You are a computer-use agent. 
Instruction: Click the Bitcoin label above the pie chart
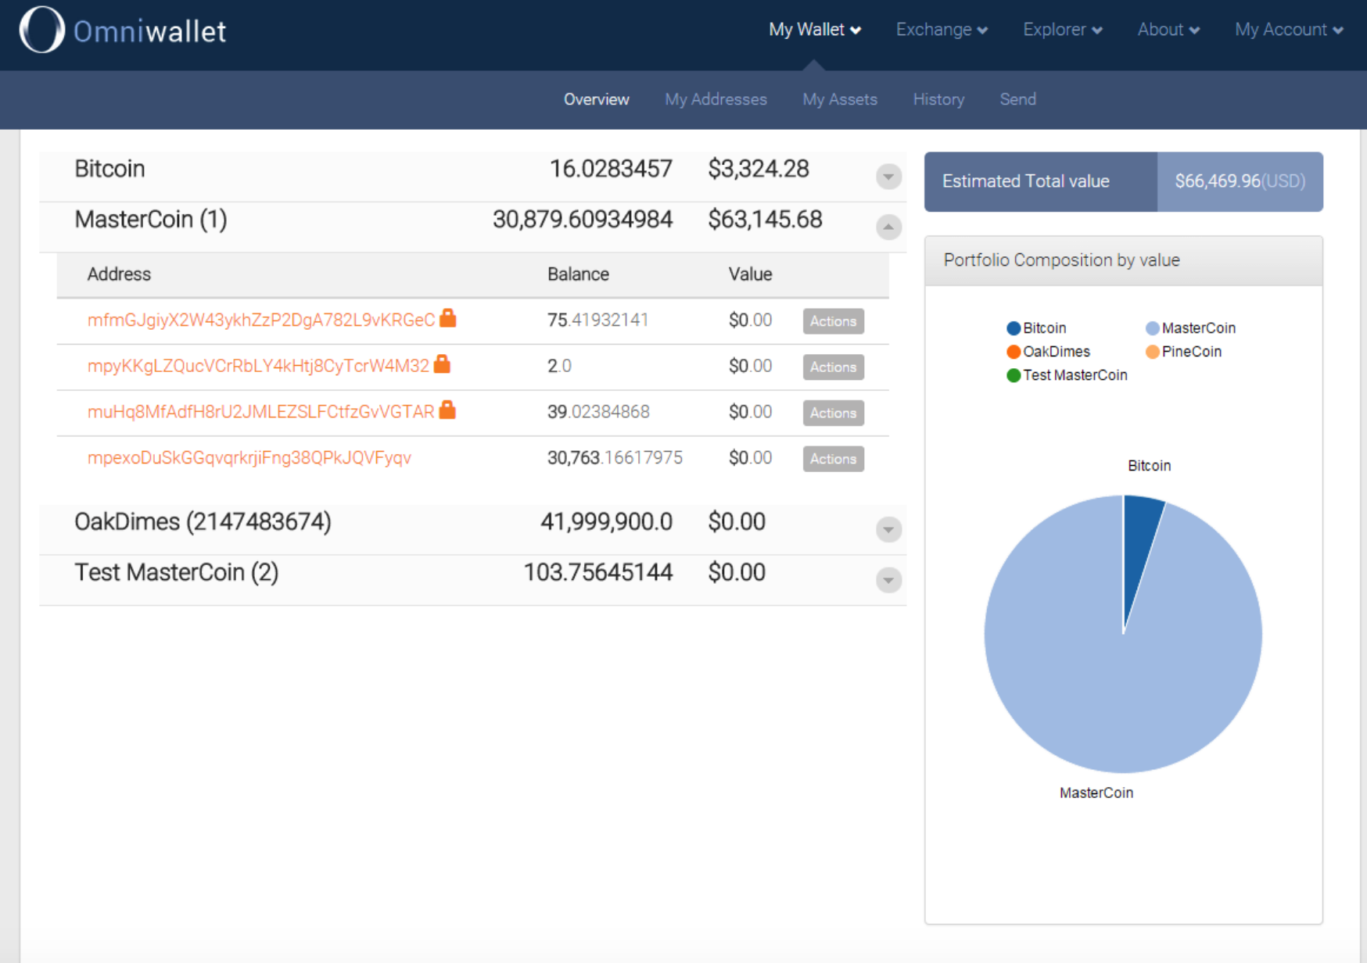coord(1149,466)
